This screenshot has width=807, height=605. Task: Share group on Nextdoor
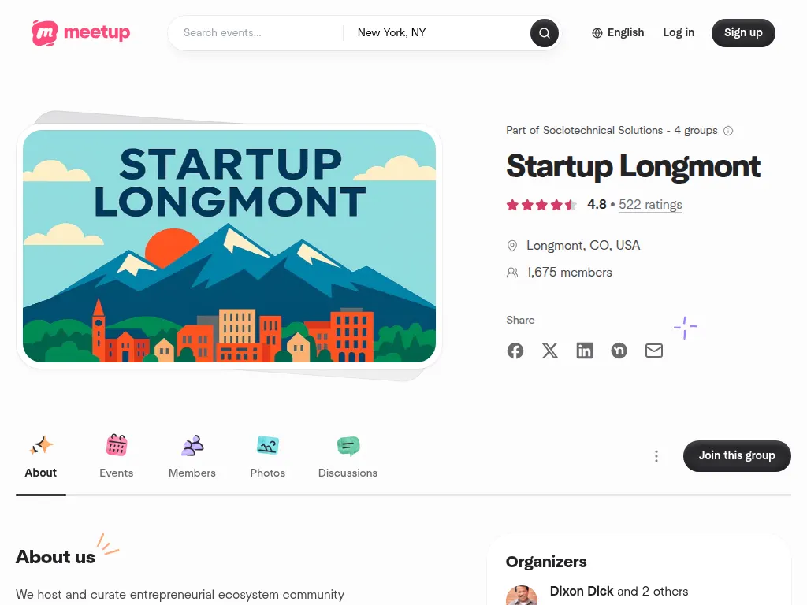(619, 351)
